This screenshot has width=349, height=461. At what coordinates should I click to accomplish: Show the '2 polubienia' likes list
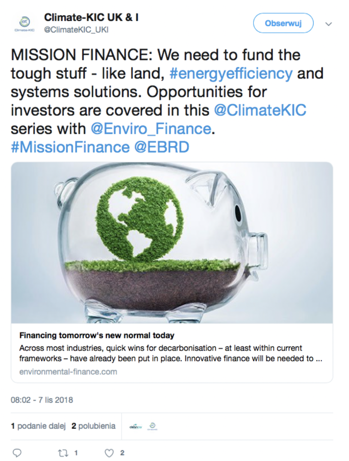pyautogui.click(x=94, y=426)
